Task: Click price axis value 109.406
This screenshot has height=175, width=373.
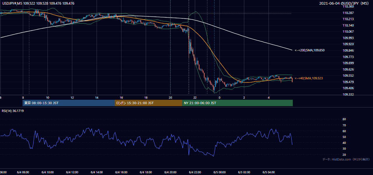Action: click(348, 88)
